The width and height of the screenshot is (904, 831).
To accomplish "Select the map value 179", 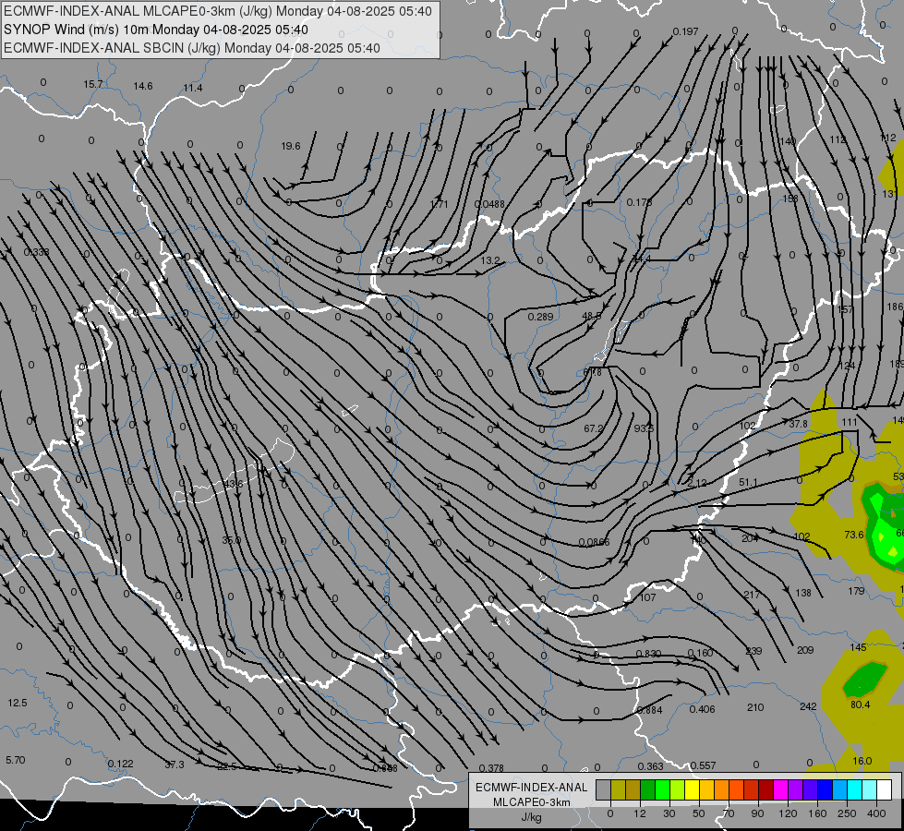I will [x=856, y=591].
